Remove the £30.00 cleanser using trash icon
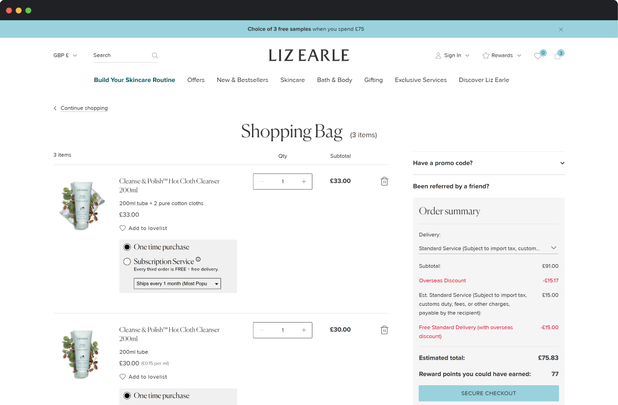Screen dimensions: 618x405 pyautogui.click(x=384, y=330)
